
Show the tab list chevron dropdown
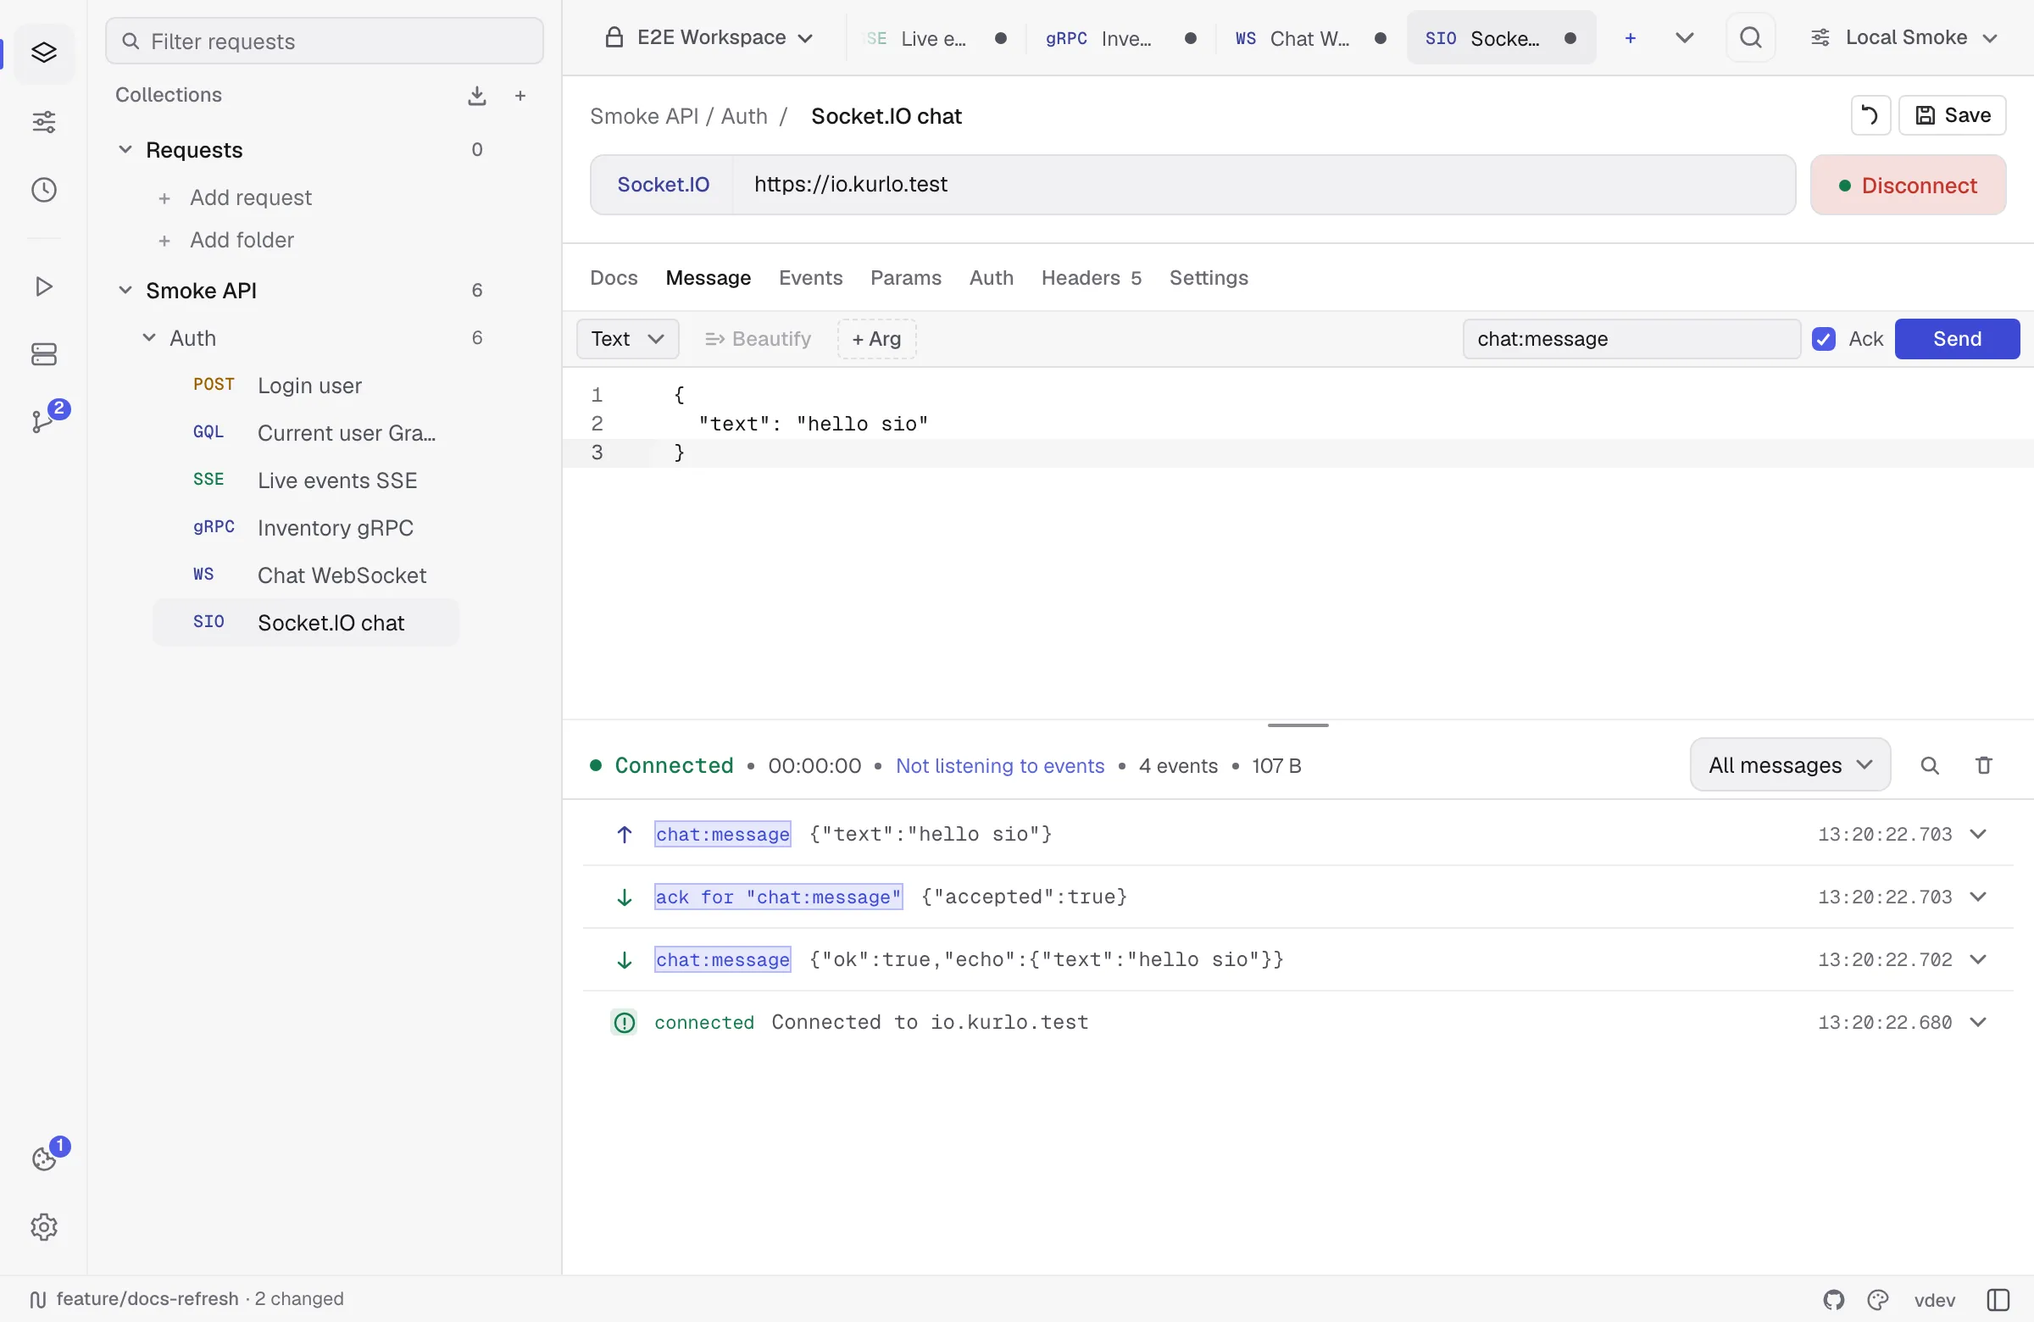point(1684,38)
